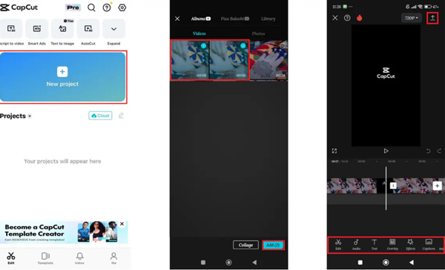
Task: Switch to the Fiza Baloch tab
Action: (x=234, y=19)
